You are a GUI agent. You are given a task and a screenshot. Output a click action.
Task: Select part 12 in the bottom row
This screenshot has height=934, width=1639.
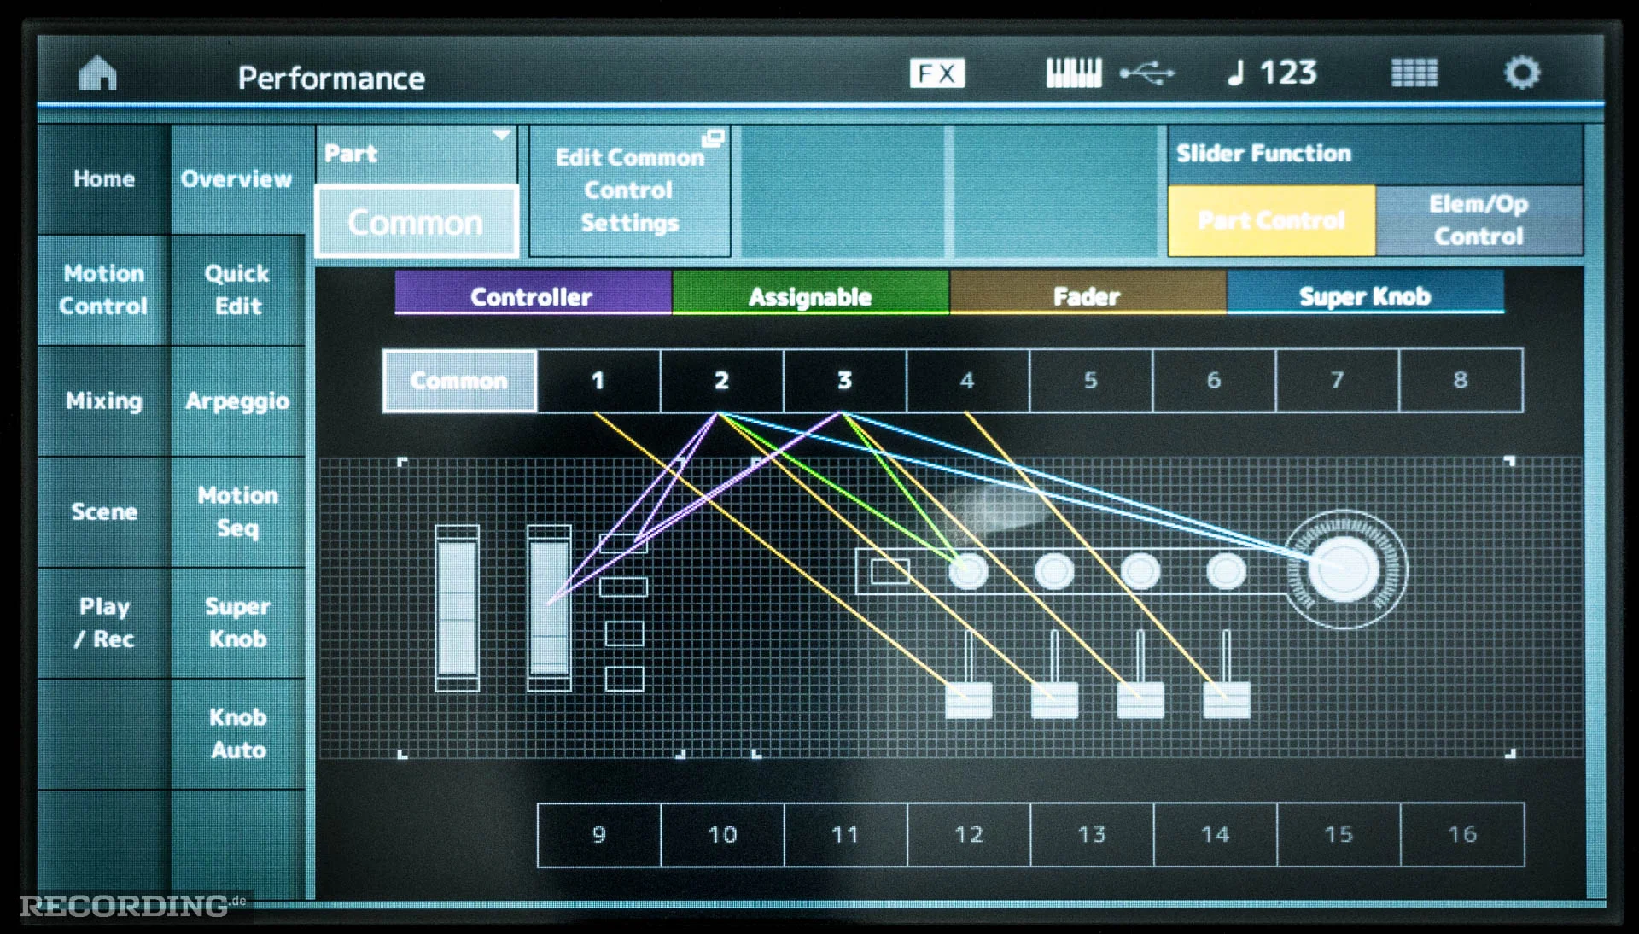(x=969, y=835)
